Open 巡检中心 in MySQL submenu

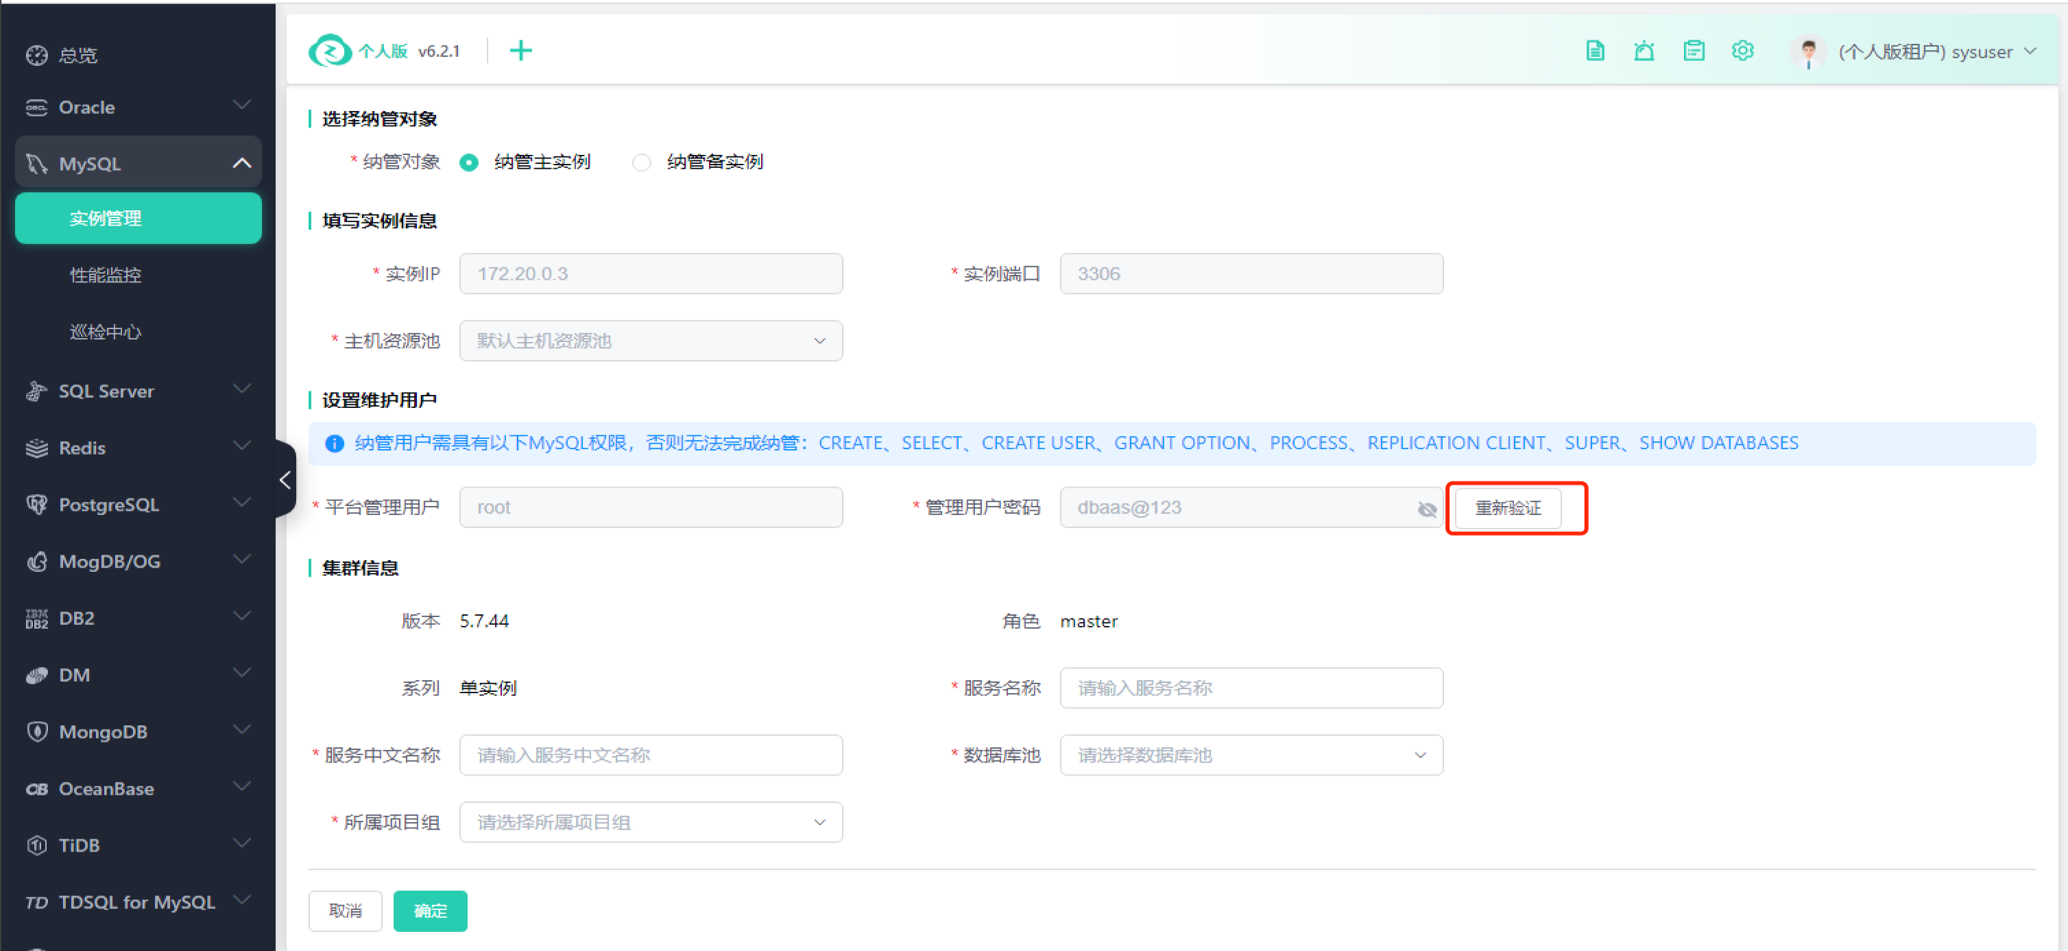[x=105, y=331]
